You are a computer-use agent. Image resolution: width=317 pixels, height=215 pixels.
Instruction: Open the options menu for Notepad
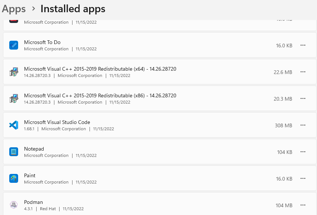coord(303,152)
